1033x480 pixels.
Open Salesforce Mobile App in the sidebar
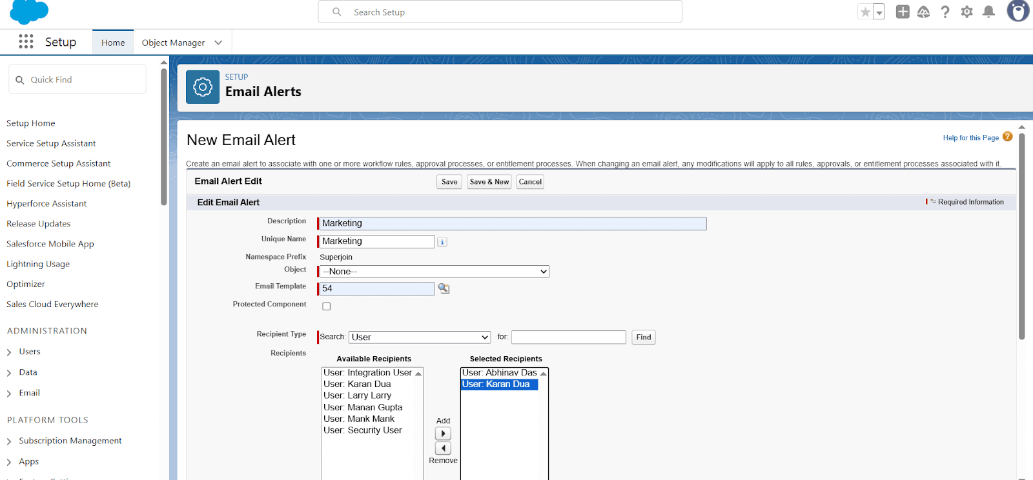50,244
